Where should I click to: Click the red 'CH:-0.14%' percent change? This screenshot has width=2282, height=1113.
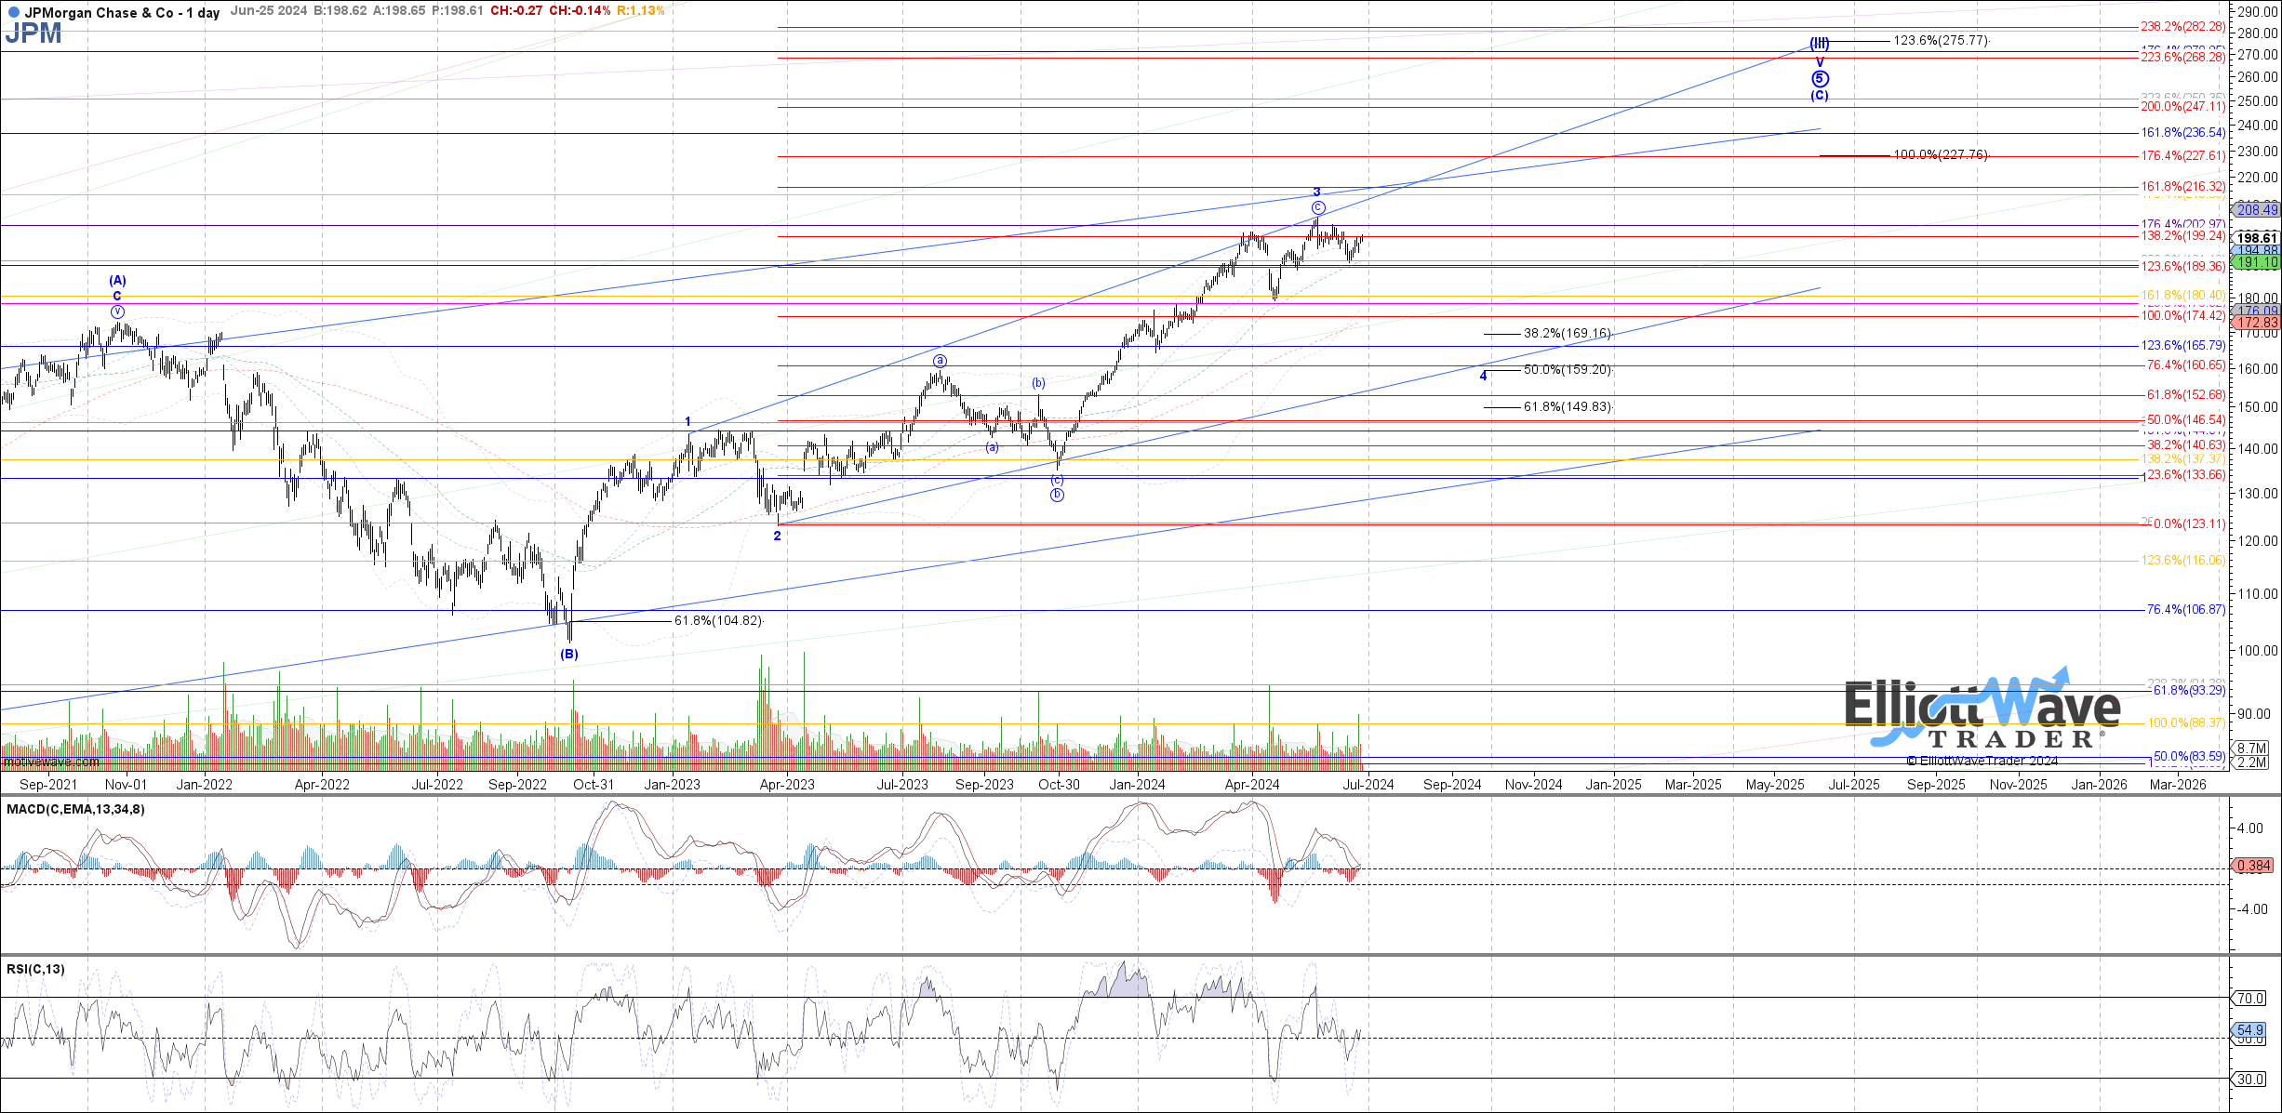tap(581, 11)
